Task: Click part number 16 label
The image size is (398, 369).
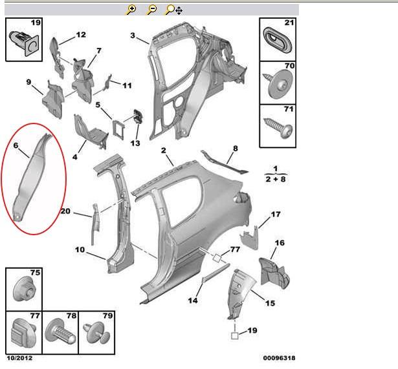Action: [x=280, y=243]
